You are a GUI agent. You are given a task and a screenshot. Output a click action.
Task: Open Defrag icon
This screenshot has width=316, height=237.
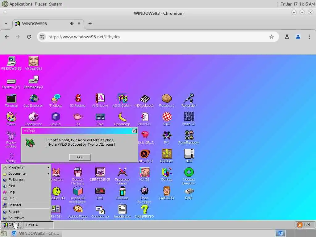tap(166, 175)
